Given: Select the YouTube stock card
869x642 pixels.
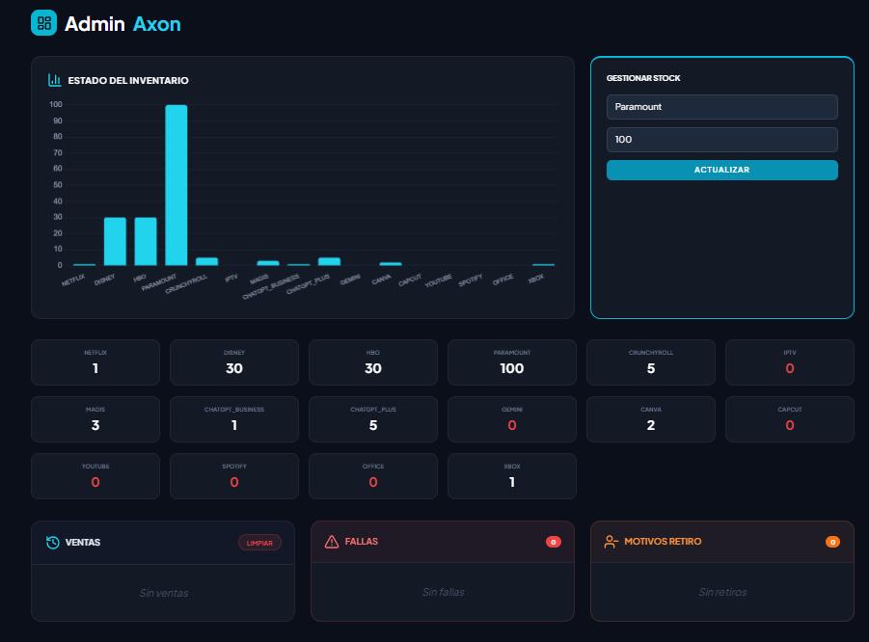Looking at the screenshot, I should (95, 476).
